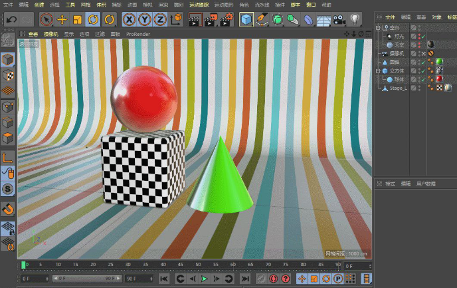Select the Rotate tool in the toolbar
457x288 pixels.
tap(93, 19)
